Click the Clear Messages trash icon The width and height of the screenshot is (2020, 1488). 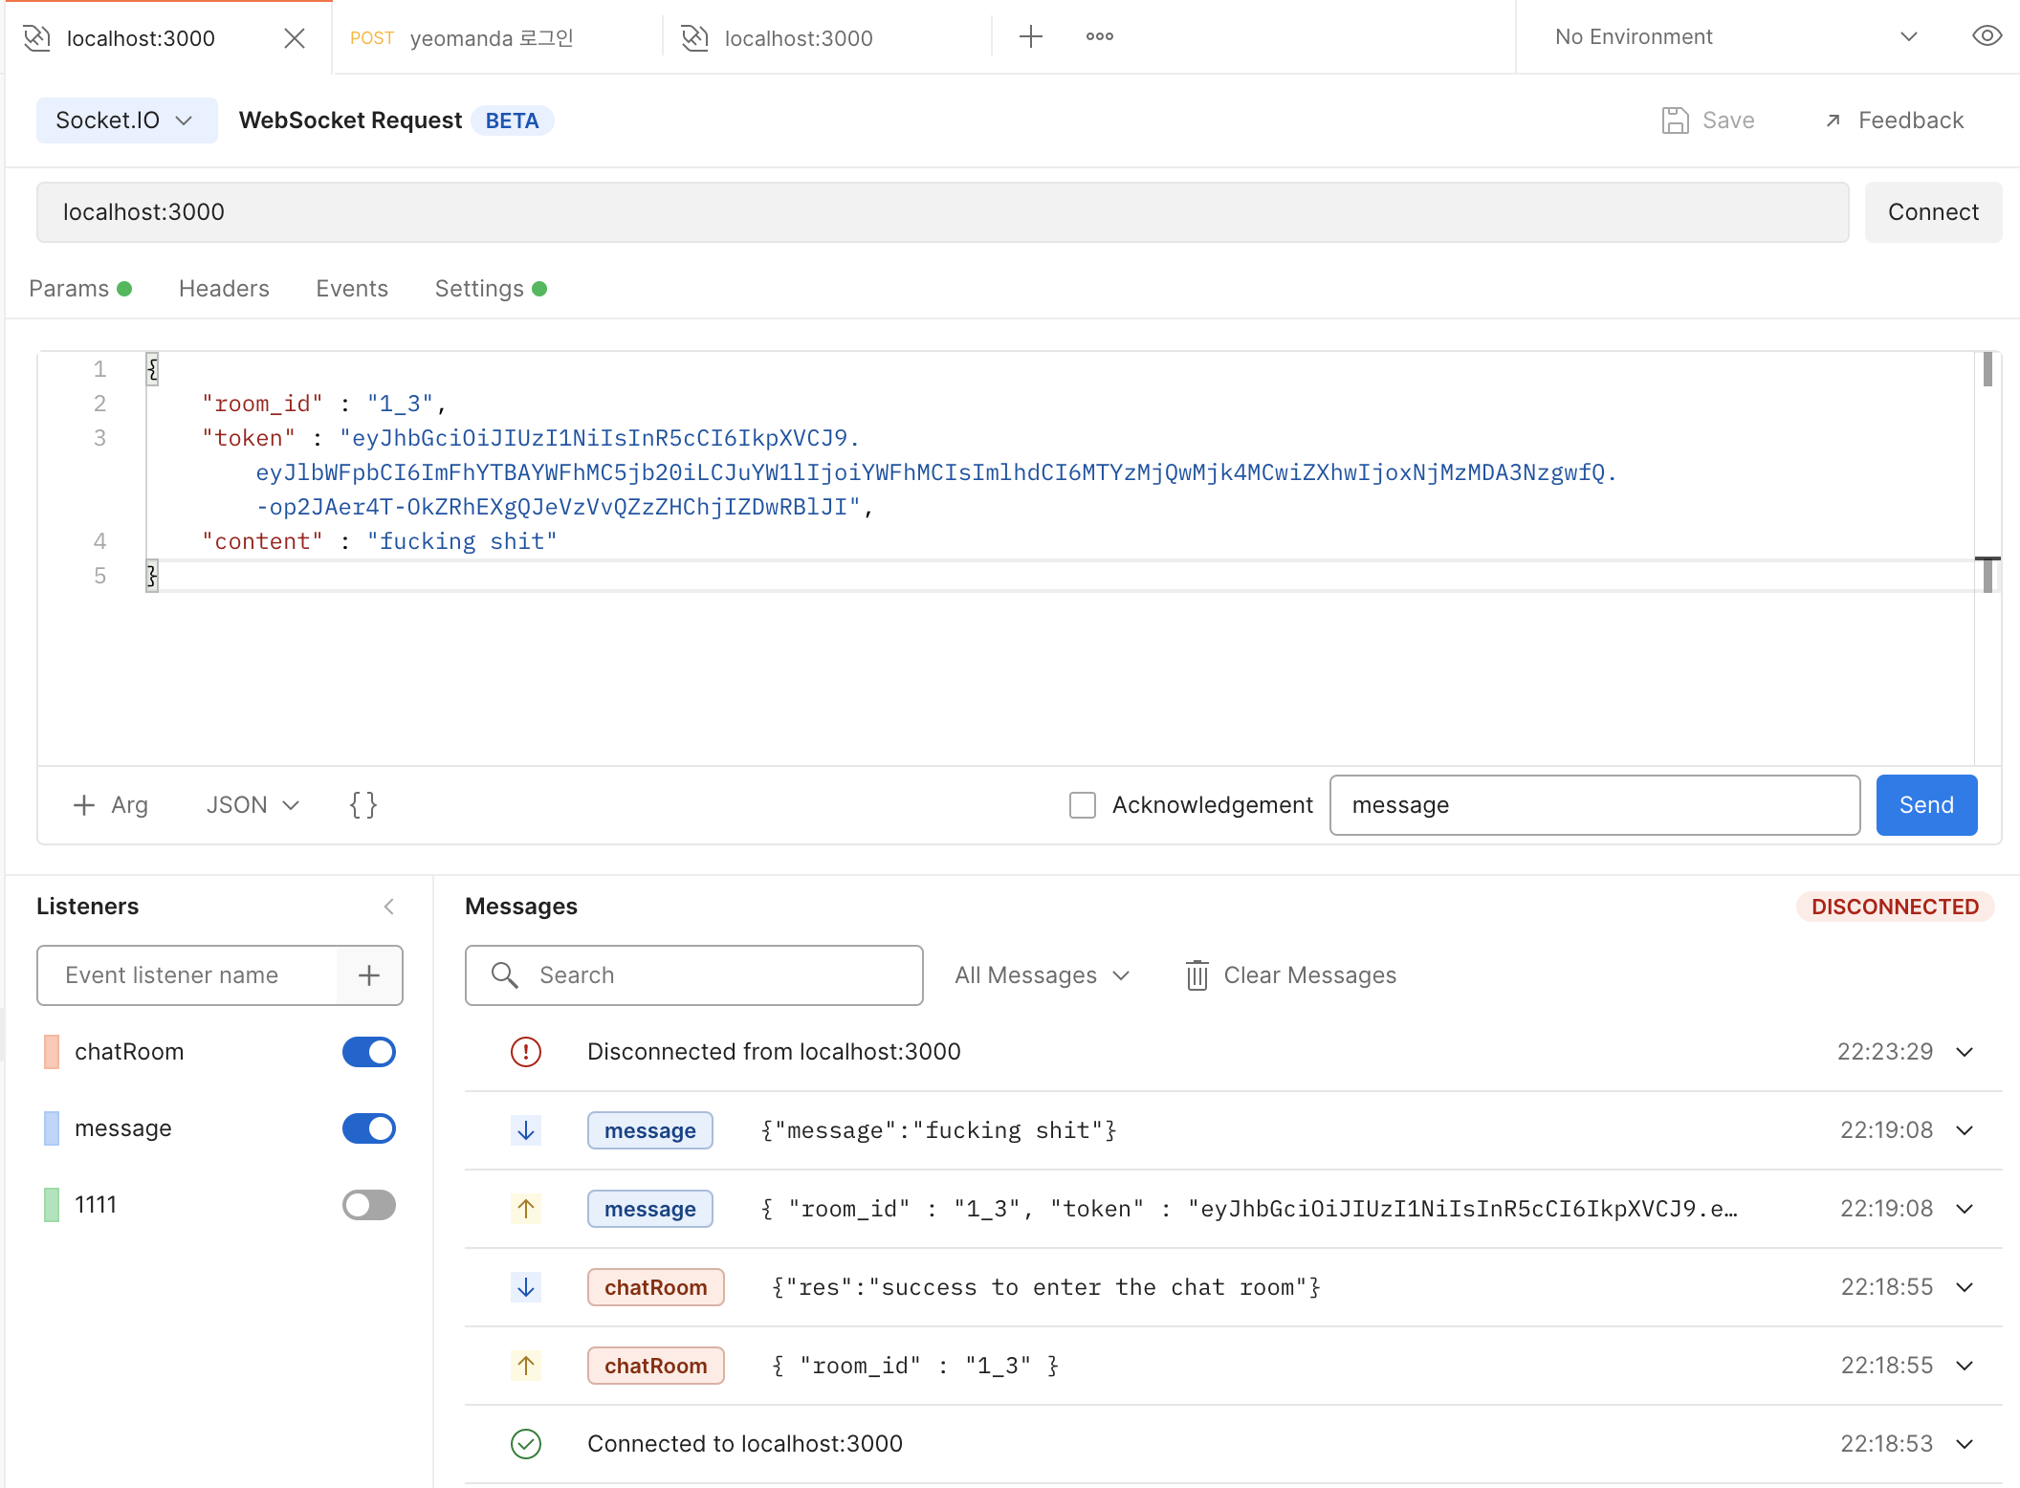pos(1197,974)
